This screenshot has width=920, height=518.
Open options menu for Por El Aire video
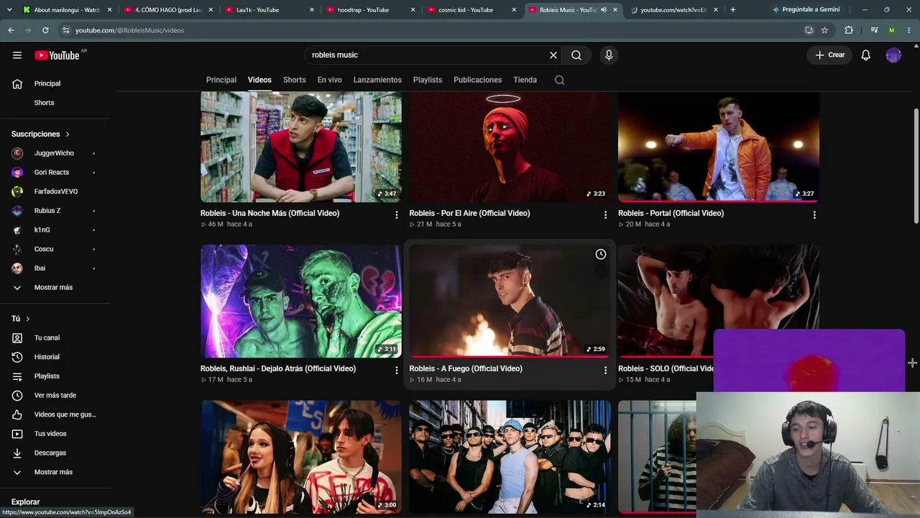[605, 214]
